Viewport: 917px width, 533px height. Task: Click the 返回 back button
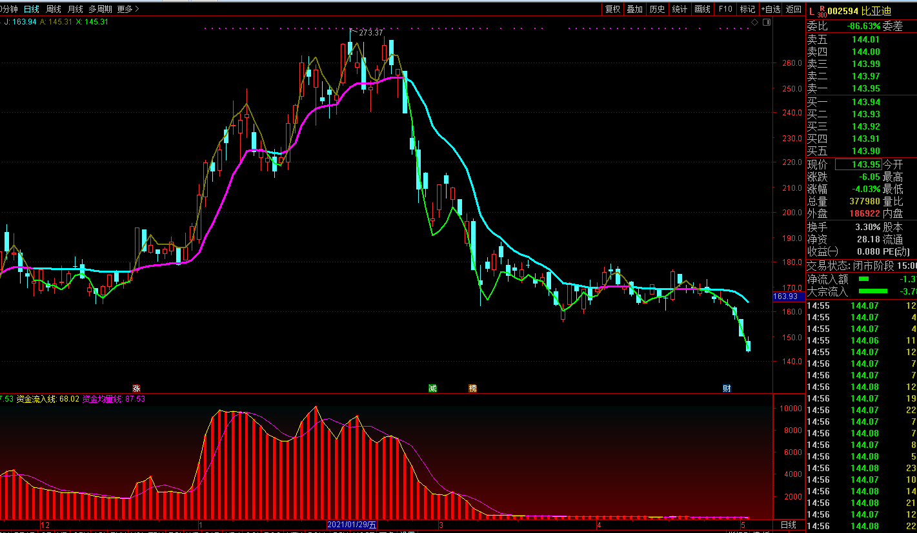(793, 9)
